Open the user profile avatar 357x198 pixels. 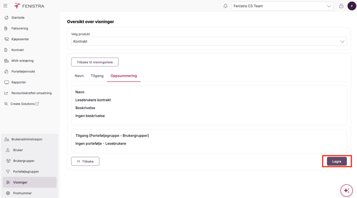[352, 6]
